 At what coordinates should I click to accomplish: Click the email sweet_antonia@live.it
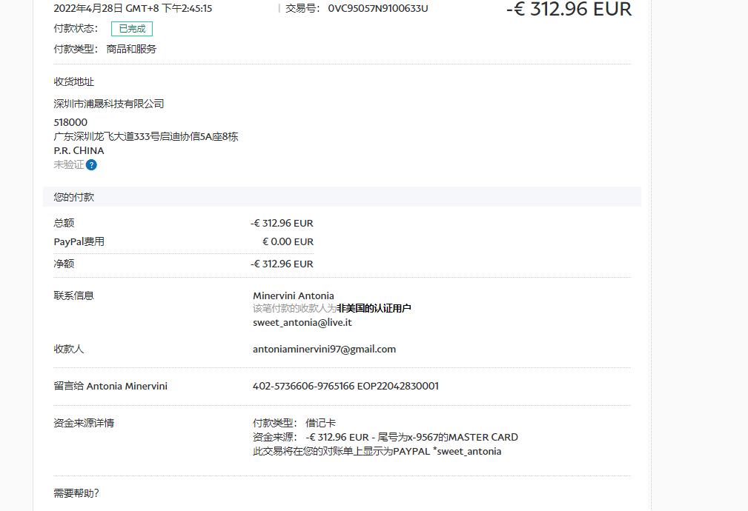click(x=302, y=322)
